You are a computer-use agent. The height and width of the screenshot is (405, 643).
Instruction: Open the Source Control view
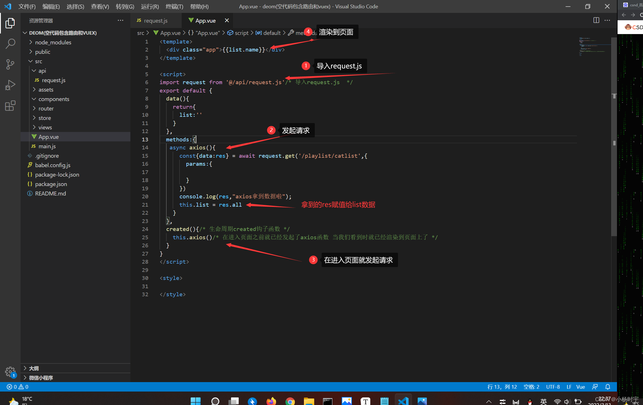[10, 64]
